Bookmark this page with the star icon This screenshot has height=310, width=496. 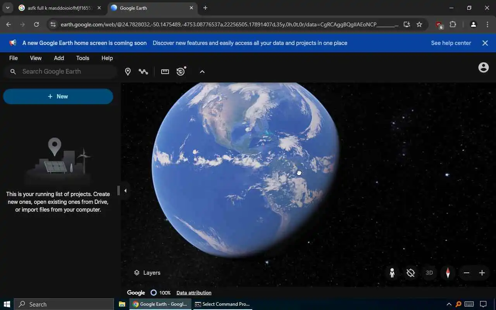419,24
